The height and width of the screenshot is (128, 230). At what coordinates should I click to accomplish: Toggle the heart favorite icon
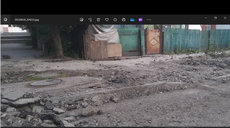pos(107,20)
